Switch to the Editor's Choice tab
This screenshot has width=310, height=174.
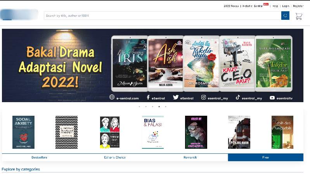[x=115, y=157]
